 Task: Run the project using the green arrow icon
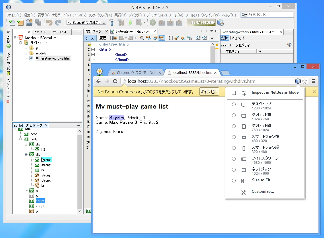130,22
